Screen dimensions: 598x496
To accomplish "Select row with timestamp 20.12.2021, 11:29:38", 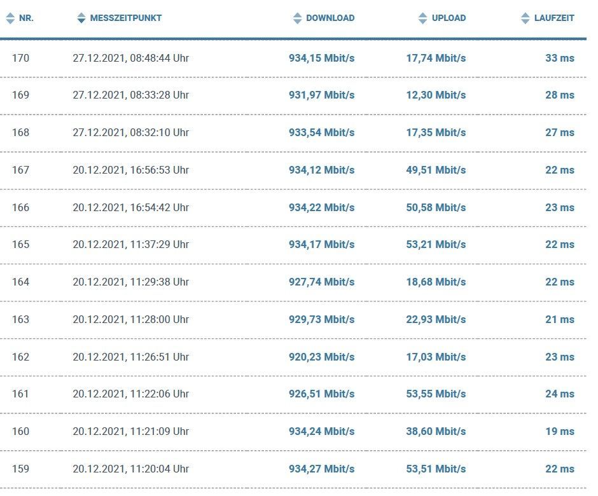I will point(130,282).
